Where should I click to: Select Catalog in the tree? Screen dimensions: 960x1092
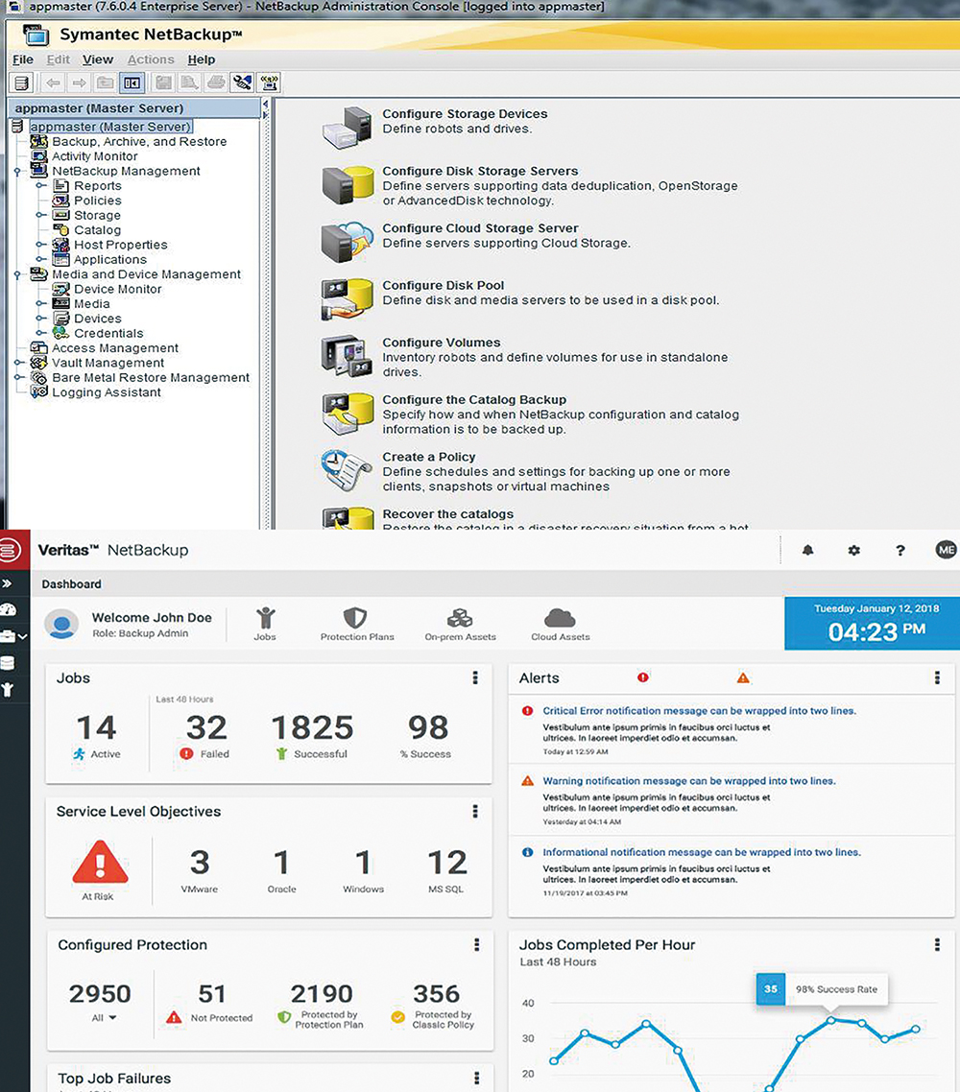pyautogui.click(x=98, y=230)
